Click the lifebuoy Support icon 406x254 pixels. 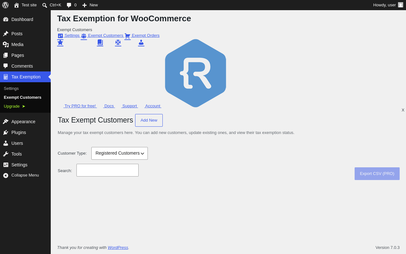point(118,42)
